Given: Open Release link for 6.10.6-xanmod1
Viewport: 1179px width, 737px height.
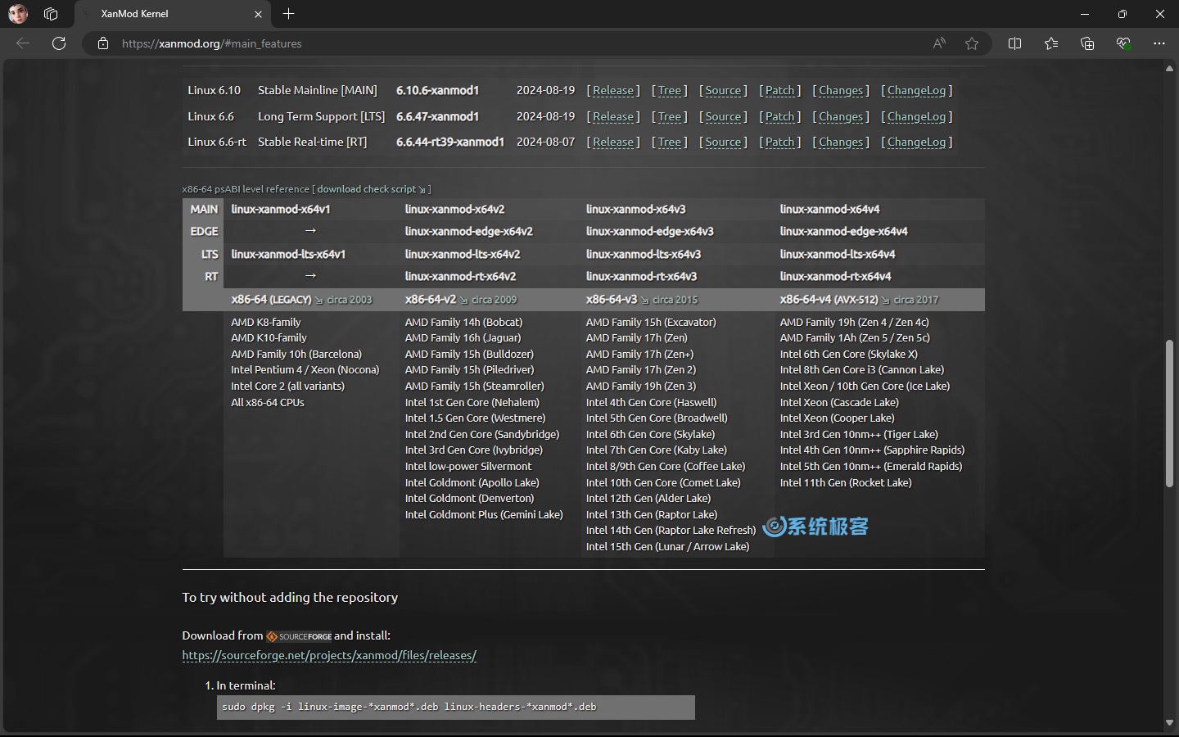Looking at the screenshot, I should click(613, 91).
